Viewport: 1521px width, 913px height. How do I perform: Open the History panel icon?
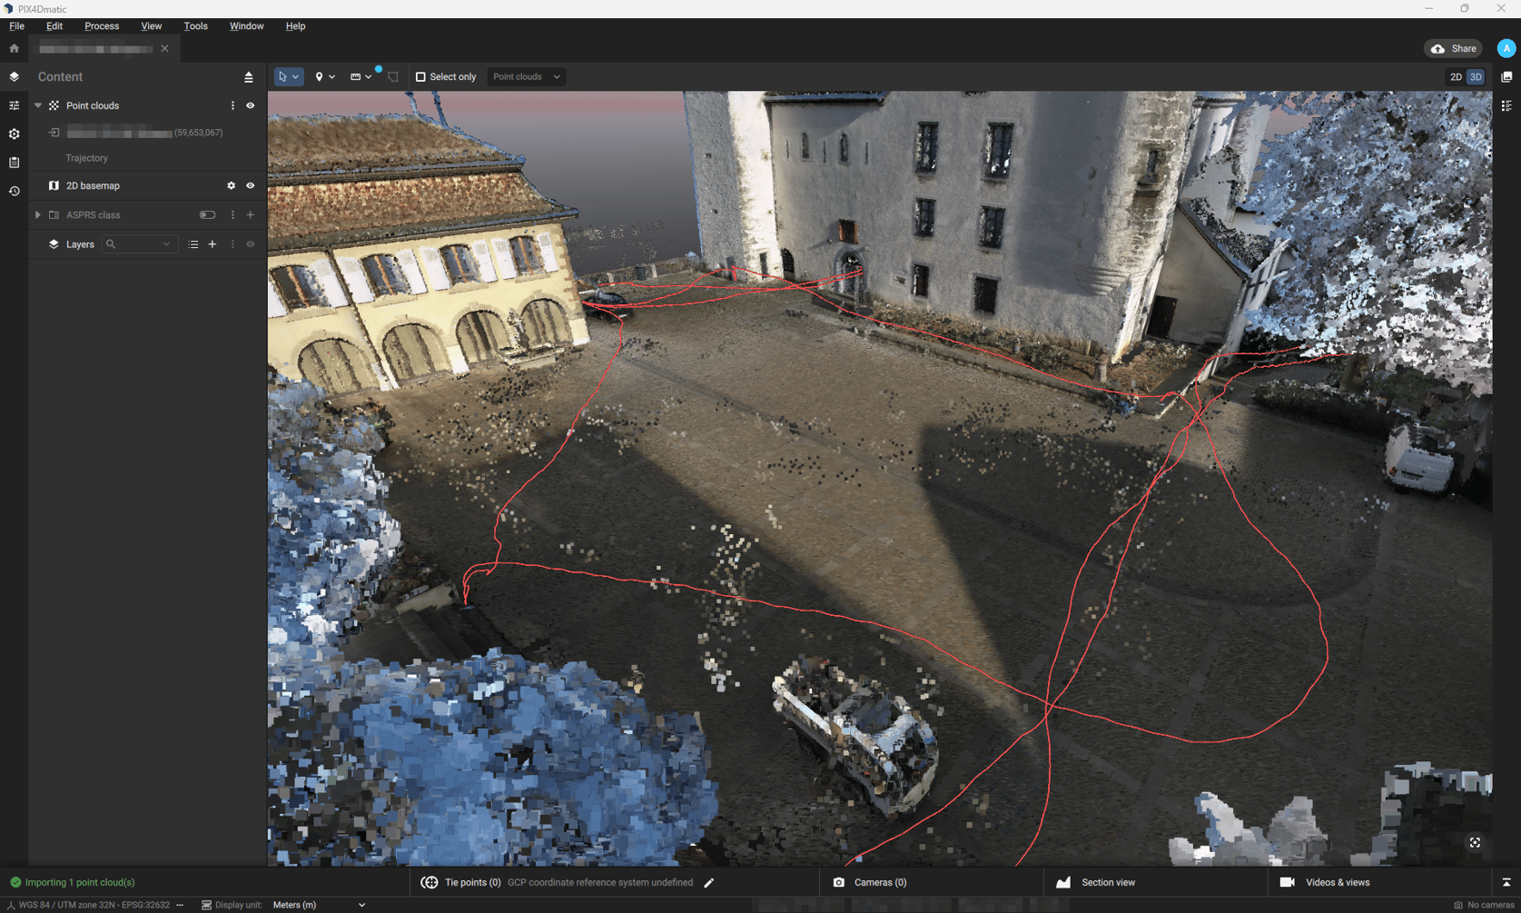coord(14,192)
